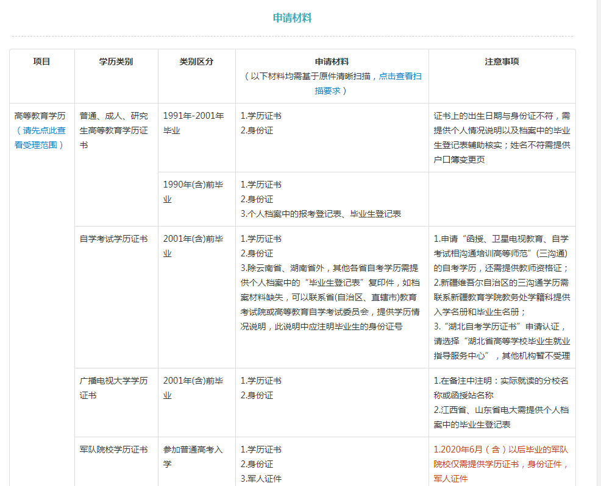Select the 申请材料 column header
This screenshot has width=601, height=486.
pyautogui.click(x=333, y=60)
